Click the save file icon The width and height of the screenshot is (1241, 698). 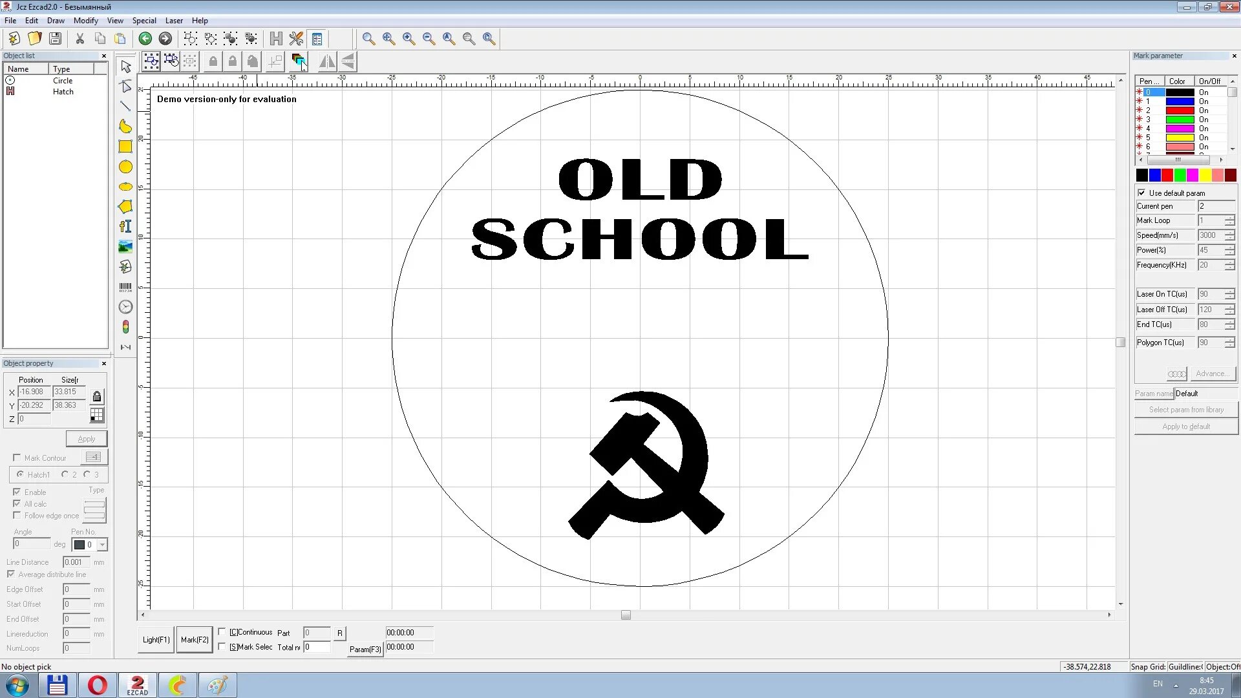[x=56, y=39]
